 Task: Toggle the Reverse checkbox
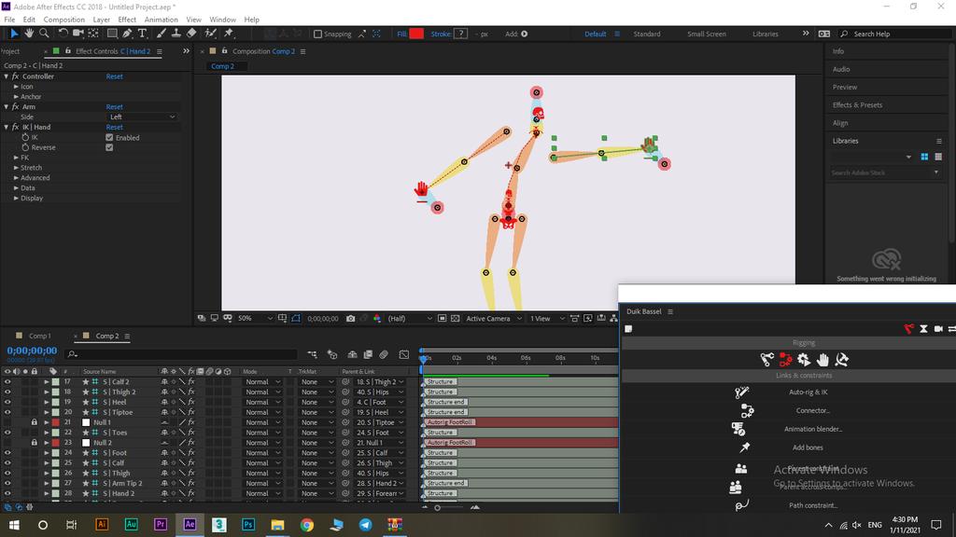tap(109, 147)
